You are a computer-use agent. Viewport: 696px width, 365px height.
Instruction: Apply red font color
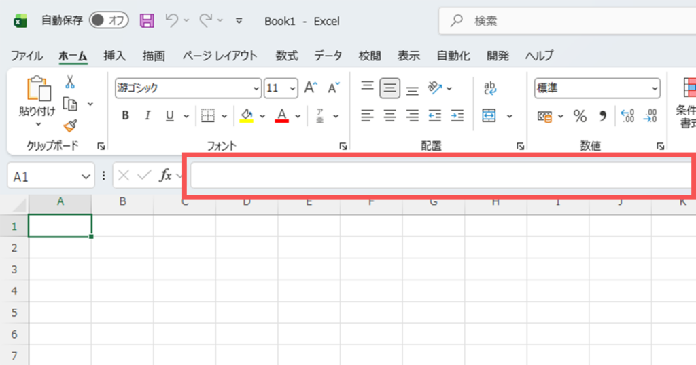click(x=282, y=115)
